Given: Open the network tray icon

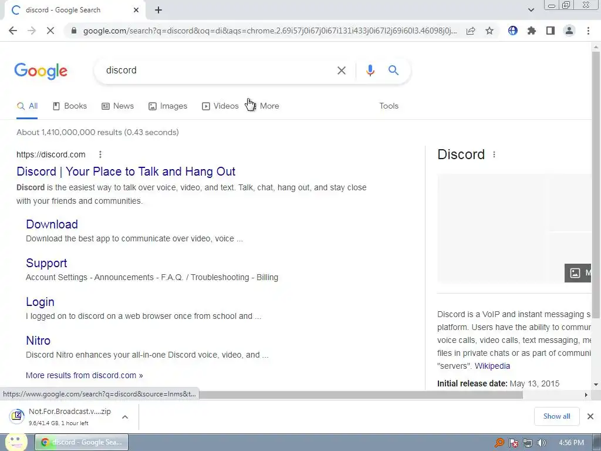Looking at the screenshot, I should tap(528, 443).
